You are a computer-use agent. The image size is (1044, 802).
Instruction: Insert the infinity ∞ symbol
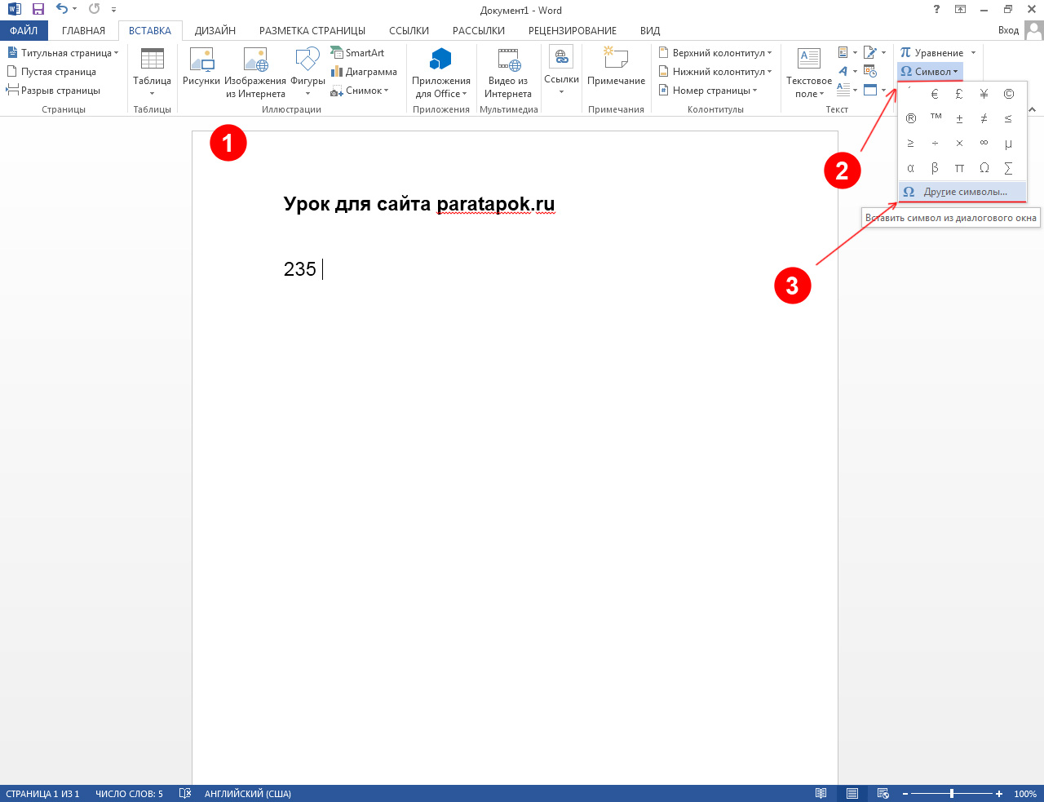pyautogui.click(x=984, y=144)
